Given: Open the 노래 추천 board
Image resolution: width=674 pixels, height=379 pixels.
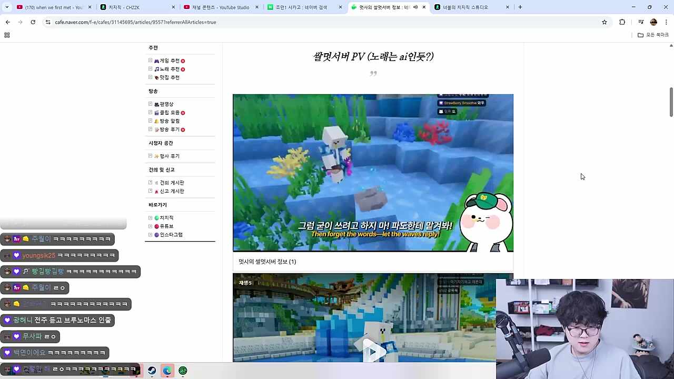Looking at the screenshot, I should [170, 69].
